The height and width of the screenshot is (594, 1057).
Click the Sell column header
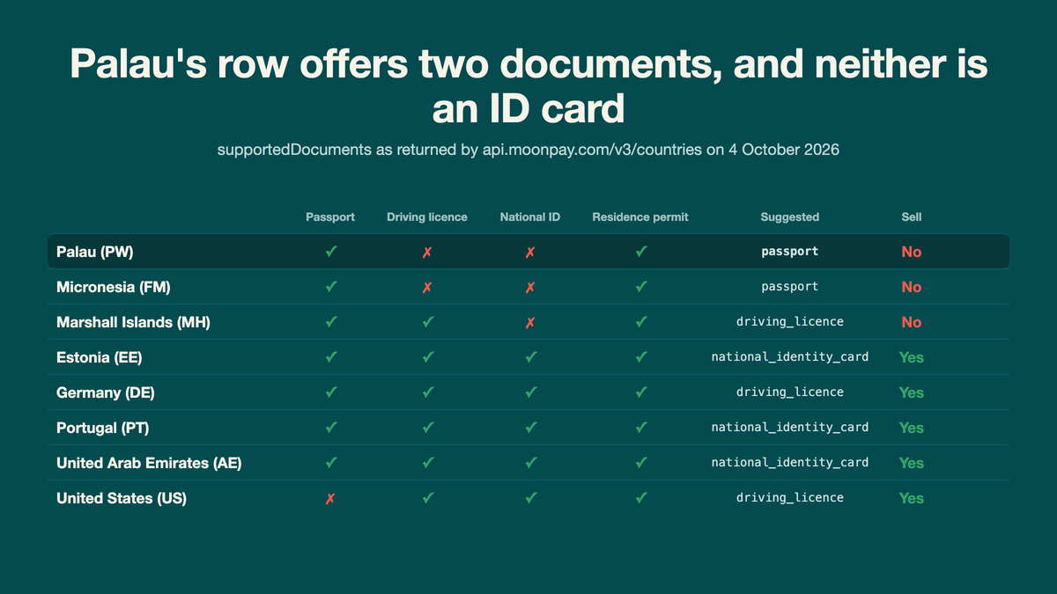(x=912, y=216)
